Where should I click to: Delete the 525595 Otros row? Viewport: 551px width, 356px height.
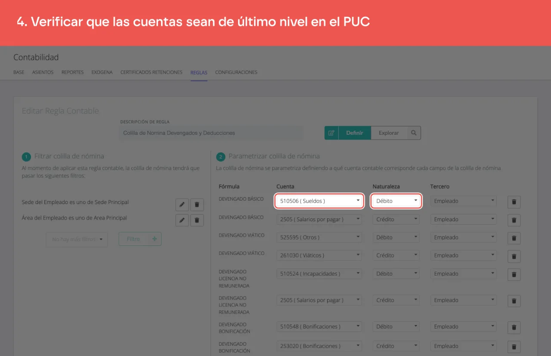tap(514, 238)
